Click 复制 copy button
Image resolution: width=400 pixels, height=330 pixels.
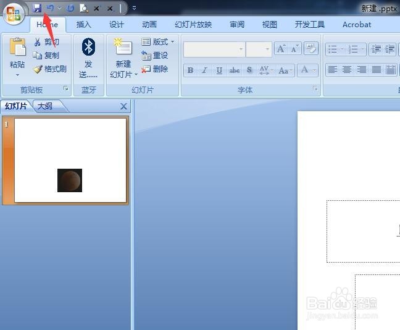click(46, 56)
